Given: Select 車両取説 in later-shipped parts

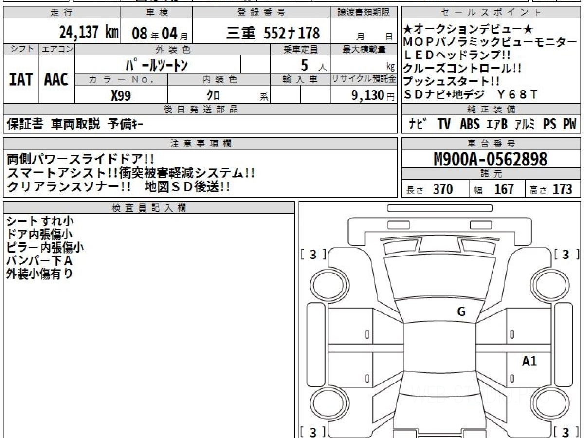Looking at the screenshot, I should [x=75, y=124].
